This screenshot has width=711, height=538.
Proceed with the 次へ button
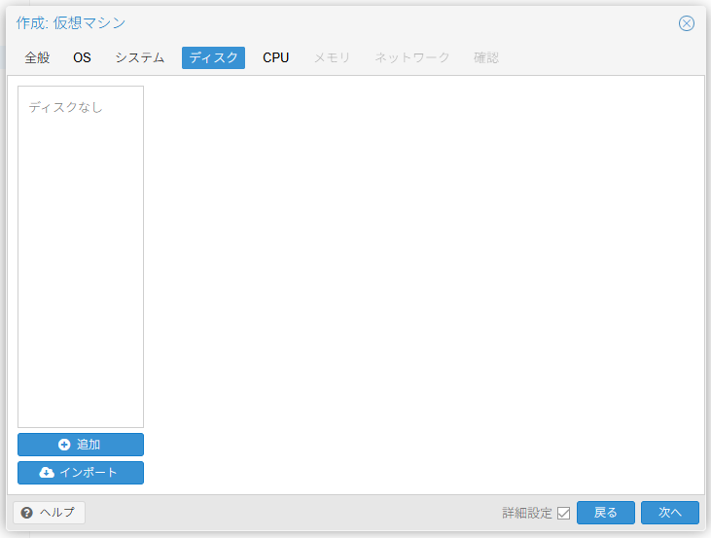click(x=669, y=513)
